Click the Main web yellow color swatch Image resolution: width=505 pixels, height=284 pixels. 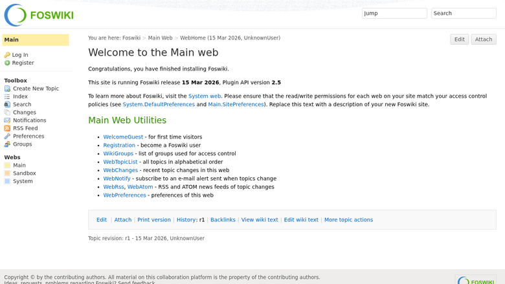pyautogui.click(x=7, y=166)
